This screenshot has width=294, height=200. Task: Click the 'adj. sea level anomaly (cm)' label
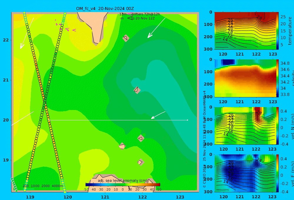123,181
